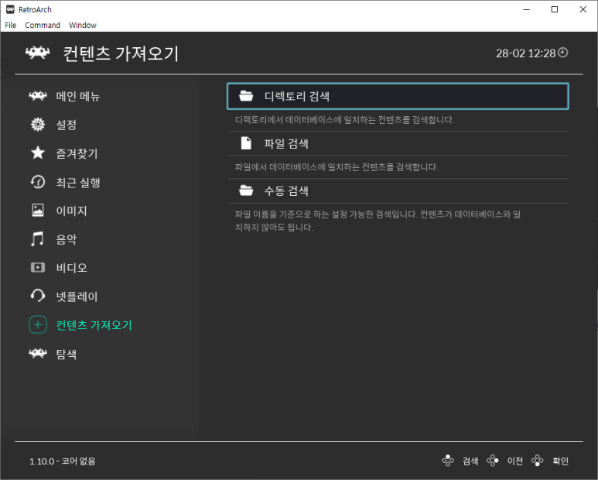The width and height of the screenshot is (598, 480).
Task: Click the 디렉토리에서 데이터베이스에 description text
Action: coord(345,120)
